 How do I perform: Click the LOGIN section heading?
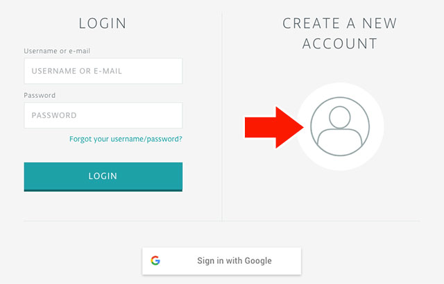coord(103,23)
